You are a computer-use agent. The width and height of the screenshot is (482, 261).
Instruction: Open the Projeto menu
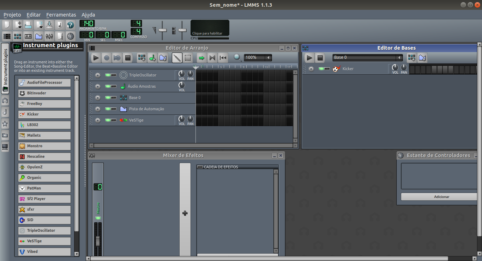point(12,15)
